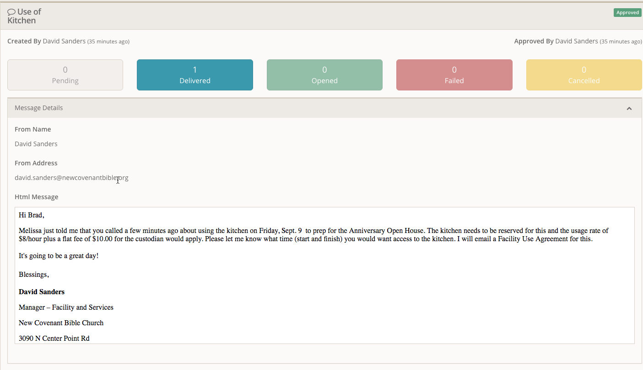
Task: Click the timestamp after Approved By name
Action: (621, 42)
